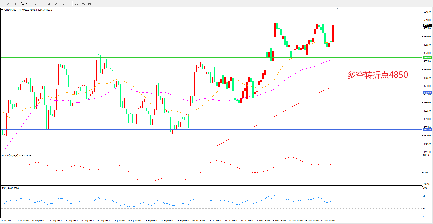Viewport: 433px width, 224px height.
Task: Switch chart to M15 timeframe
Action: pyautogui.click(x=48, y=4)
